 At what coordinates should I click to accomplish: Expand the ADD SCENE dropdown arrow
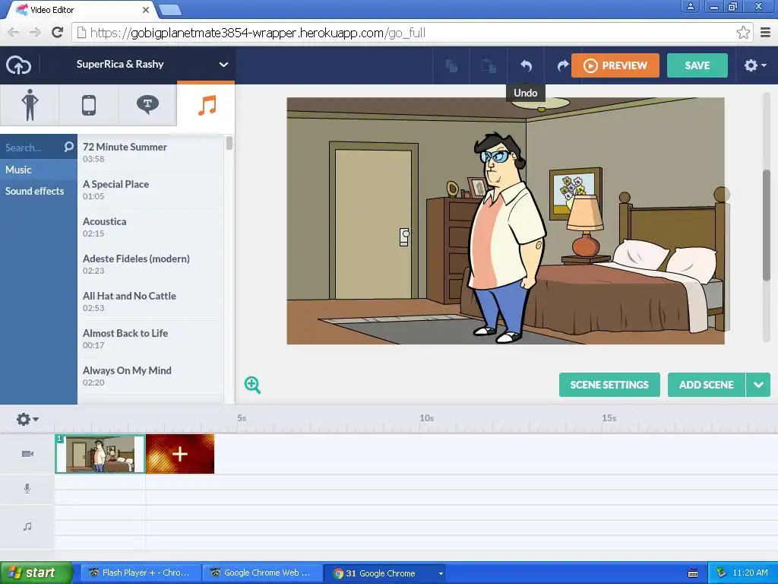tap(758, 385)
